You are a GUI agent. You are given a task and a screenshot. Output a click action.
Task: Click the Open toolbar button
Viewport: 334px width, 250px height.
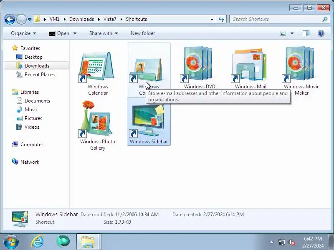point(59,33)
